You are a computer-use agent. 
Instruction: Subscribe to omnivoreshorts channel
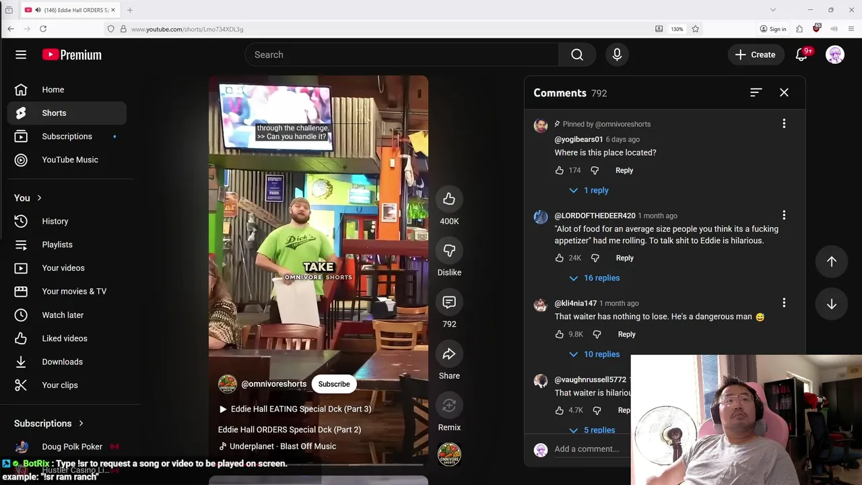(x=334, y=384)
